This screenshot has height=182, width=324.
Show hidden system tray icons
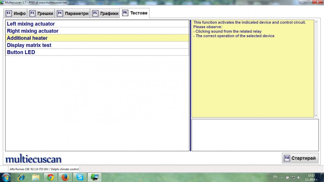pos(282,177)
